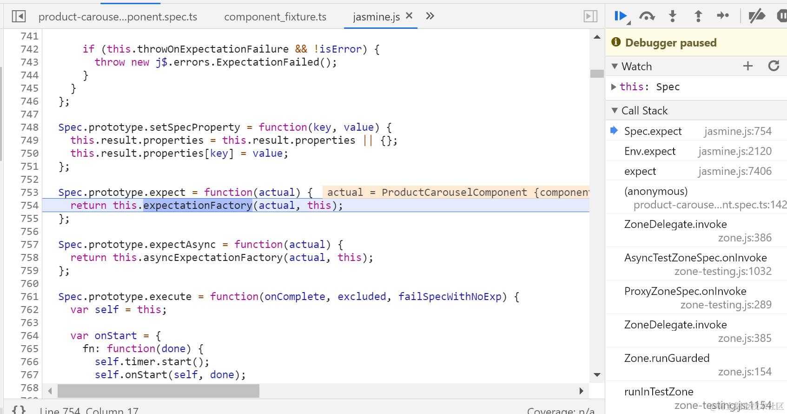
Task: Click the vertical scrollbar thumb
Action: click(597, 73)
